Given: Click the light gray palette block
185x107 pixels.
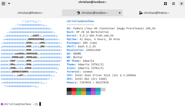Looking at the screenshot, I should [x=103, y=89].
